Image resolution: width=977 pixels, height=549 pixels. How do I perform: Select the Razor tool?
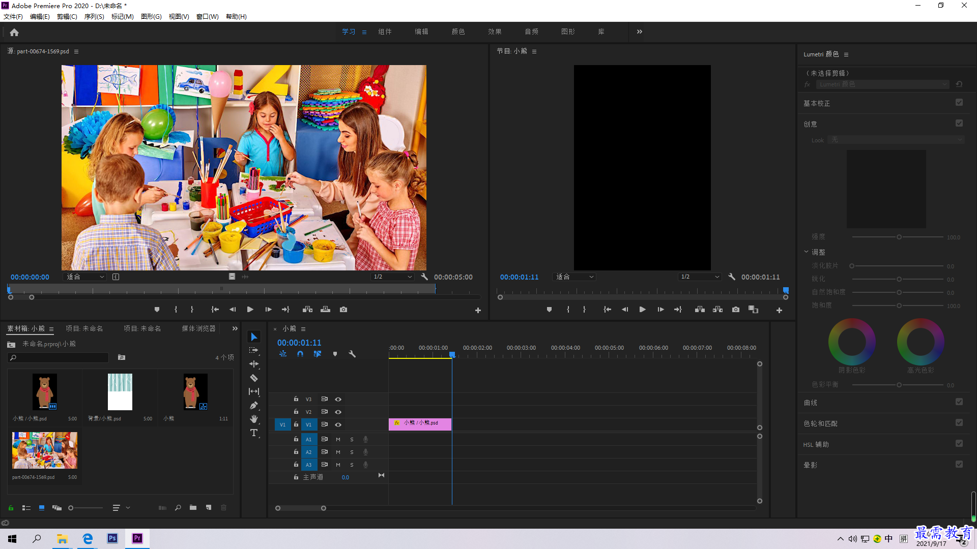click(x=254, y=378)
